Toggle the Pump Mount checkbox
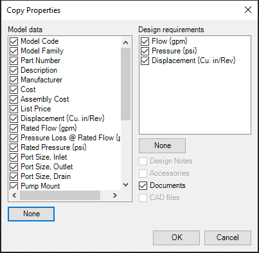This screenshot has width=259, height=253. pyautogui.click(x=13, y=186)
